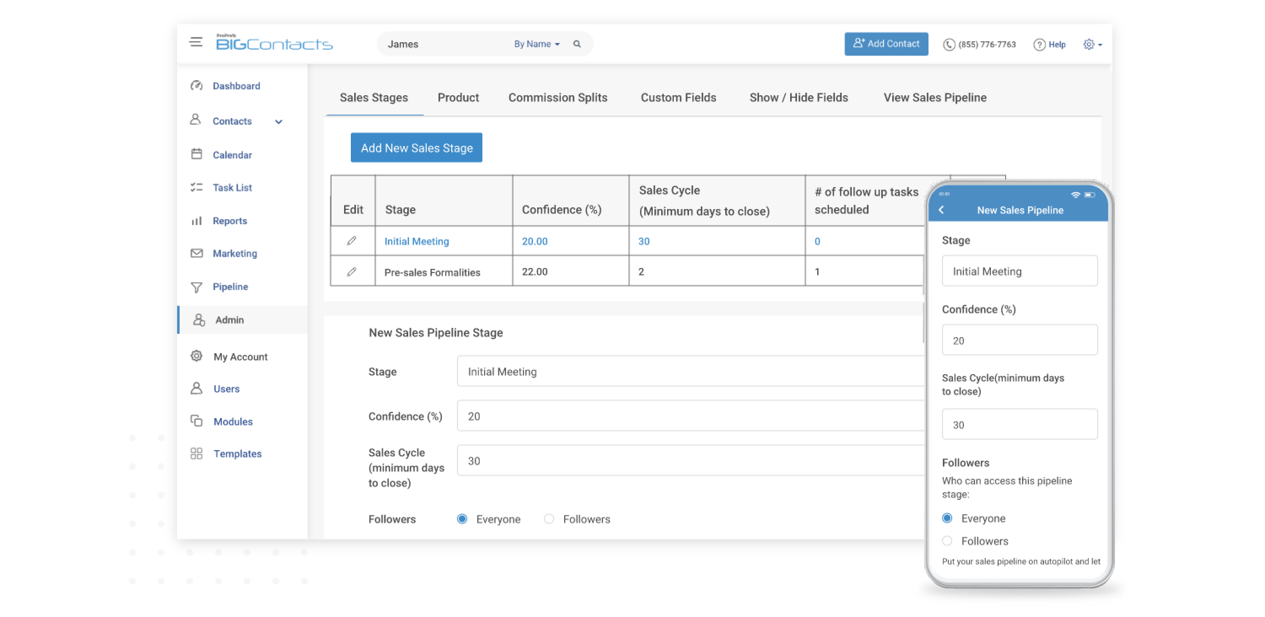The image size is (1265, 617).
Task: Click the Calendar icon in sidebar
Action: (x=196, y=154)
